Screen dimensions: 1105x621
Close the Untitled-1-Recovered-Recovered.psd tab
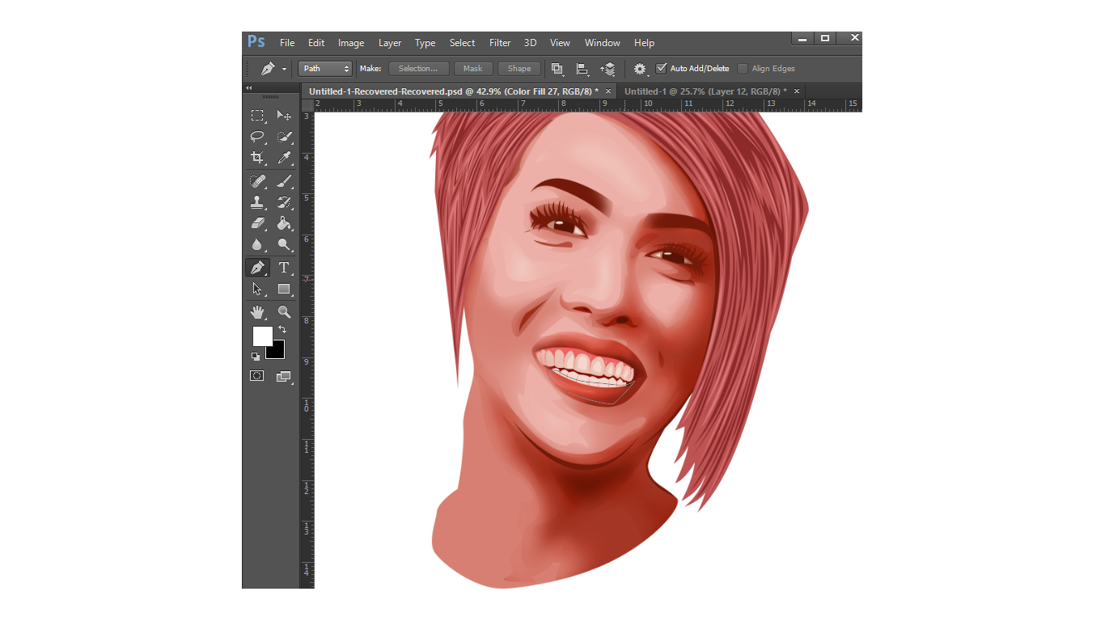click(608, 91)
